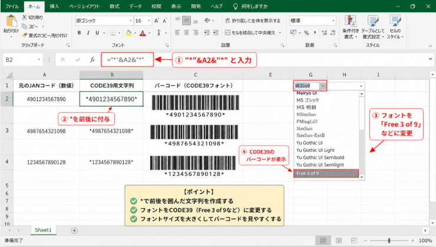Click the zoom slider handle
Viewport: 436px width, 247px height.
click(389, 241)
